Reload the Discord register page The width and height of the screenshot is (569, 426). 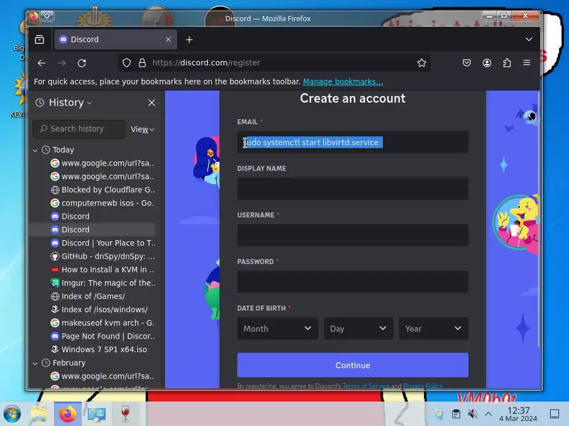coord(82,63)
